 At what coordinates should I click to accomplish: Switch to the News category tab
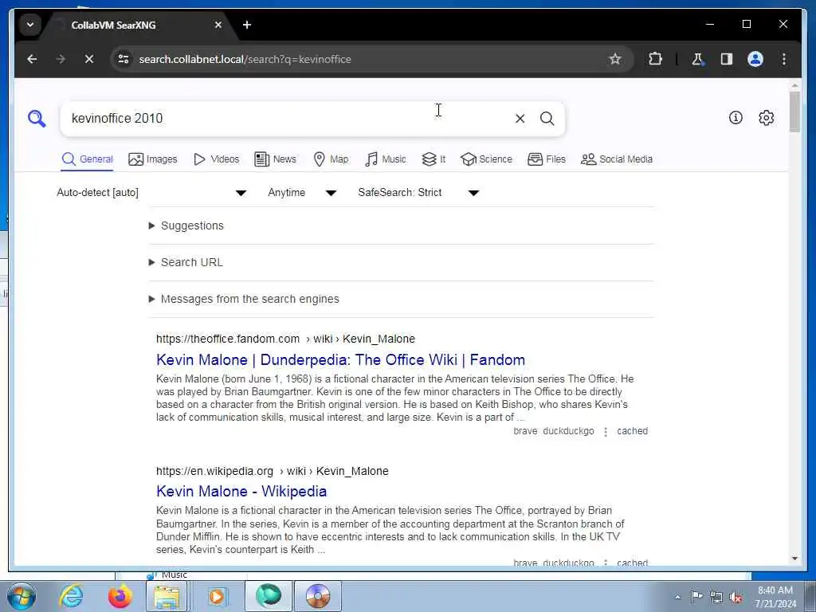tap(275, 159)
